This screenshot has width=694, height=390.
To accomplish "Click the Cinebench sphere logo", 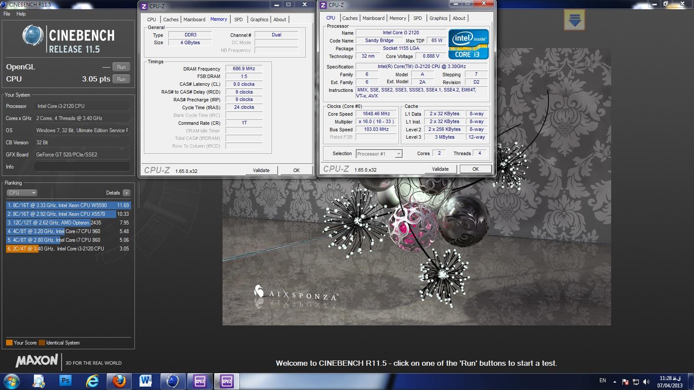I will [33, 36].
